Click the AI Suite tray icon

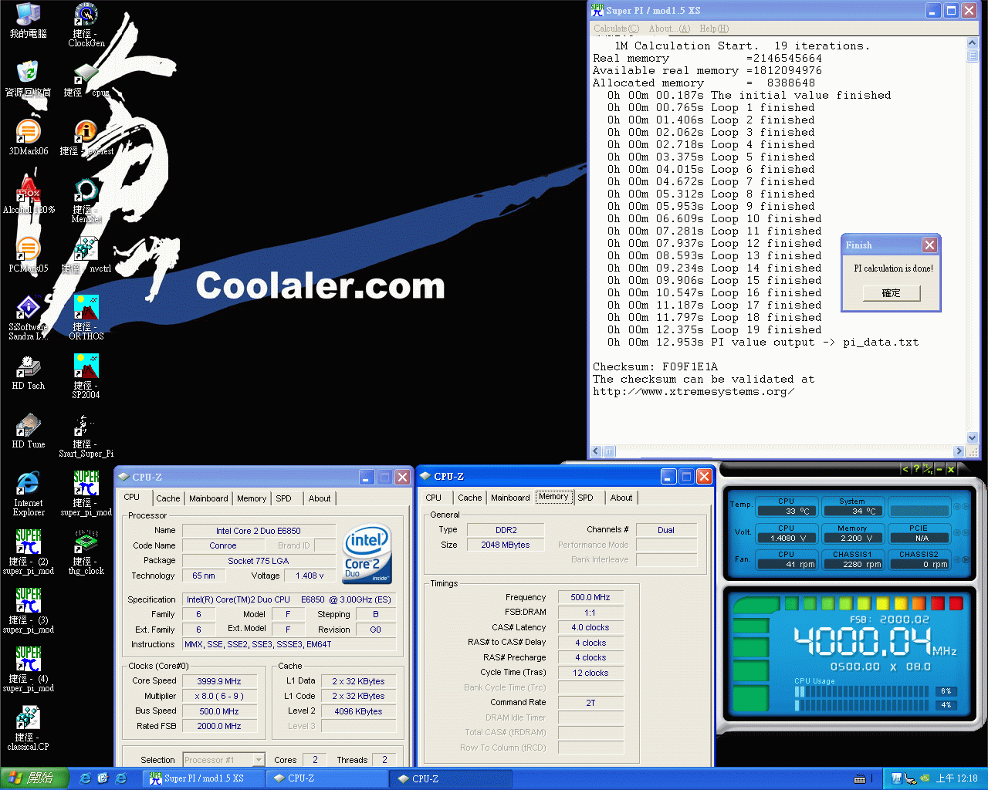(x=896, y=778)
